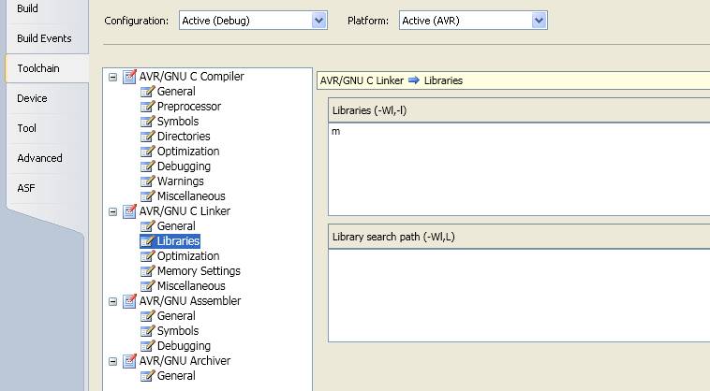The width and height of the screenshot is (710, 391).
Task: Click the icon beside Preprocessor
Action: pyautogui.click(x=147, y=107)
